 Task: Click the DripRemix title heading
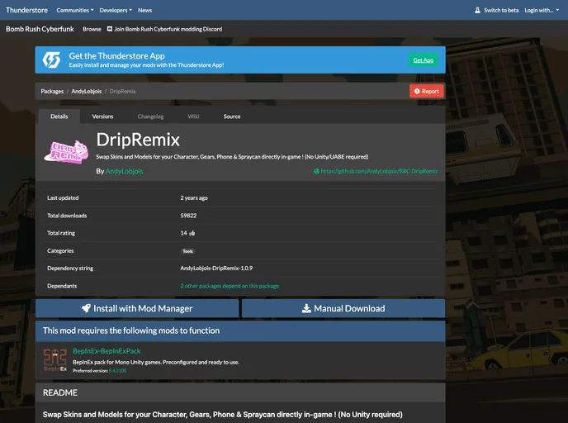pyautogui.click(x=138, y=140)
